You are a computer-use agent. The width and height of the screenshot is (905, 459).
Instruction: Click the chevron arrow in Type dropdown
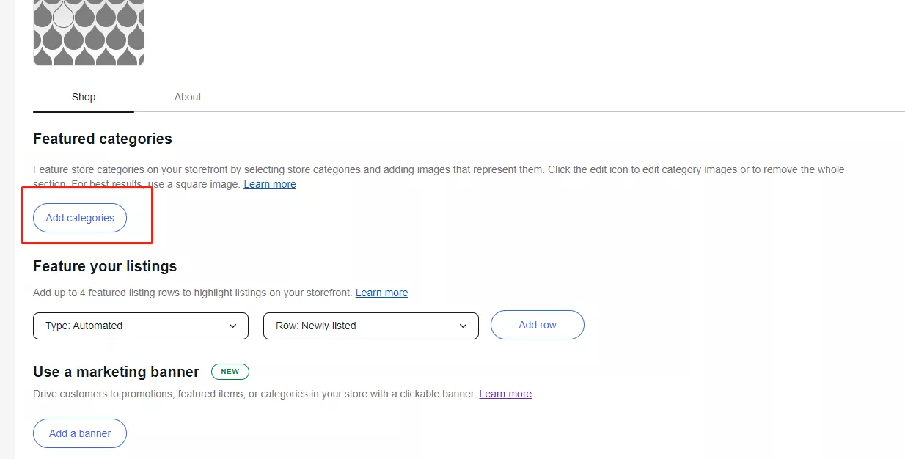(x=233, y=326)
